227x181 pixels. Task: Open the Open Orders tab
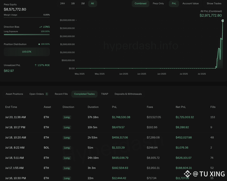pos(39,94)
